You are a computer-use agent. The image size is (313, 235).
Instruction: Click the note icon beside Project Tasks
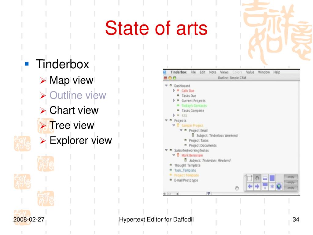coord(186,140)
